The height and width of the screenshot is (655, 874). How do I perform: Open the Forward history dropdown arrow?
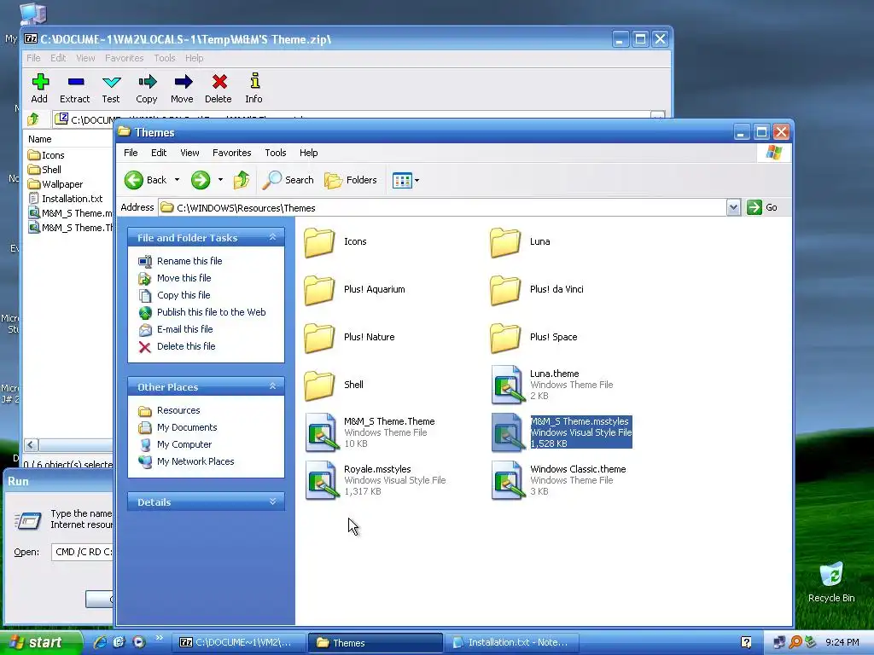click(x=220, y=180)
